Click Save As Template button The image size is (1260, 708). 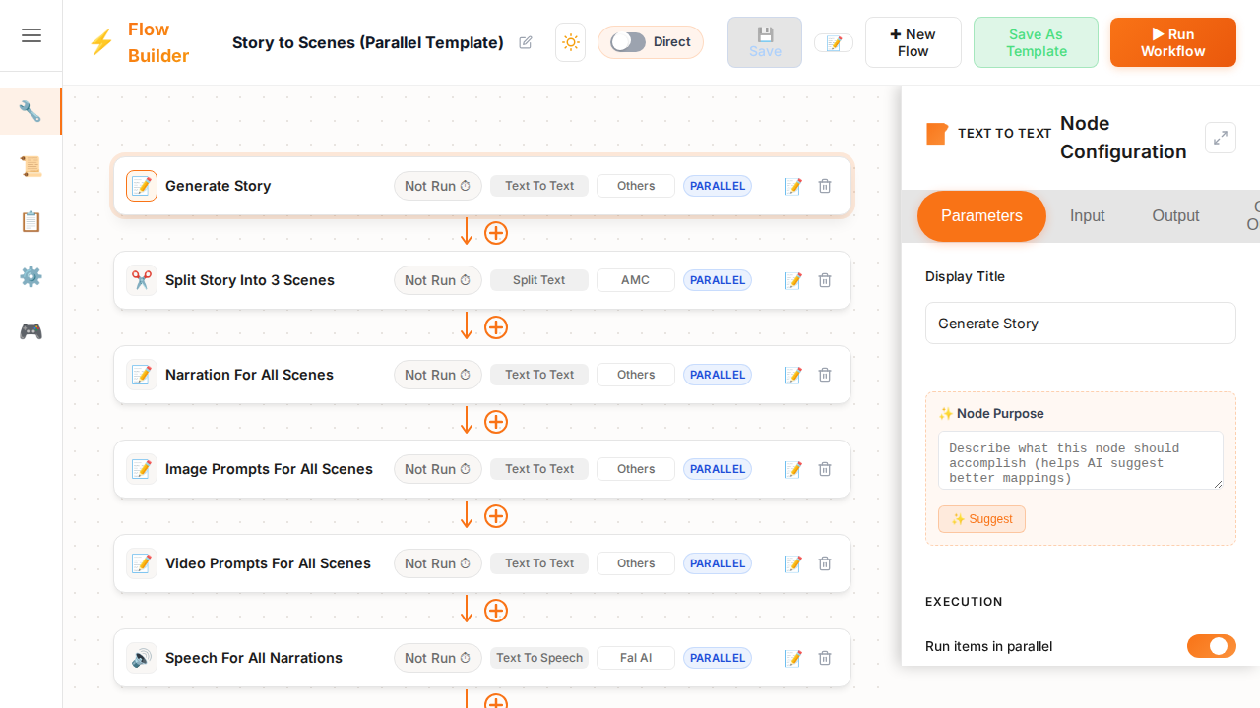pos(1036,42)
